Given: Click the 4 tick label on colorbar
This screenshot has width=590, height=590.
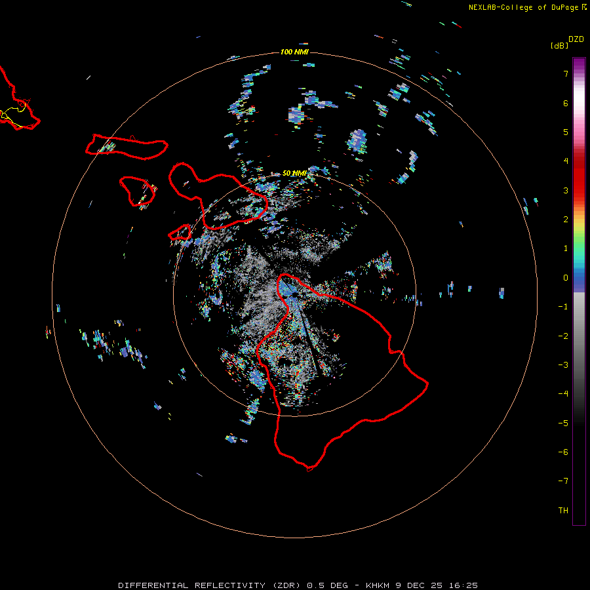Looking at the screenshot, I should [x=566, y=161].
